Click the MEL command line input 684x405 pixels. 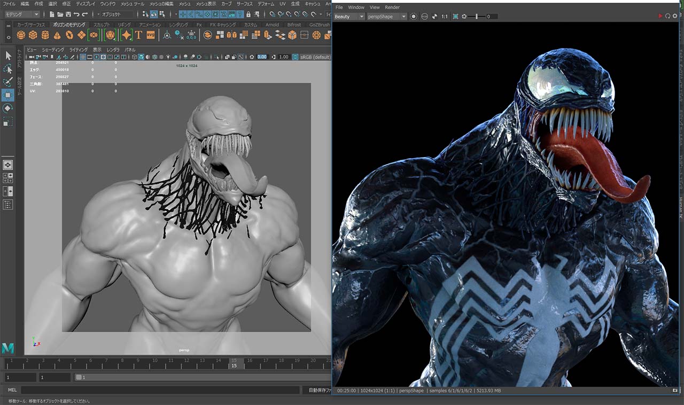160,390
